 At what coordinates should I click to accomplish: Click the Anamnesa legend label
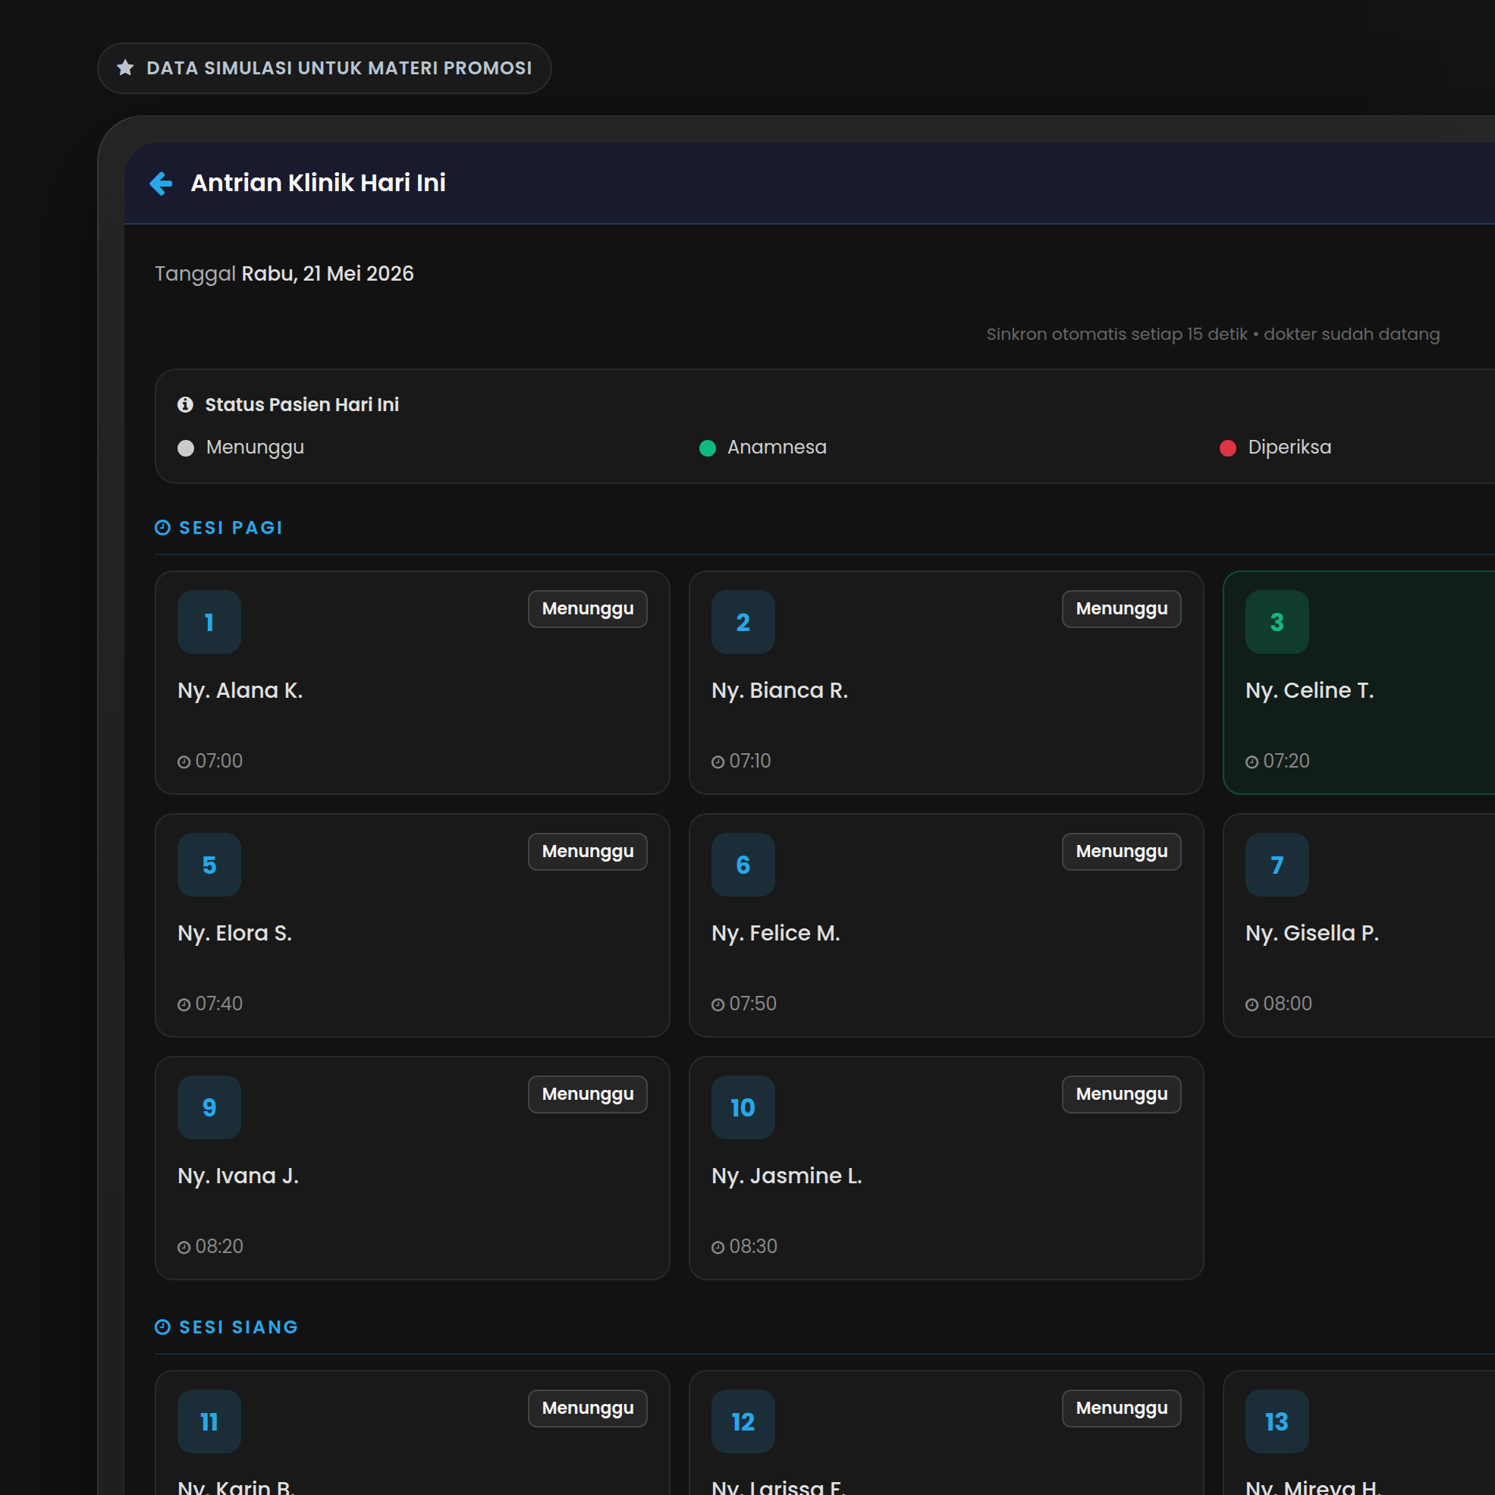[x=777, y=448]
